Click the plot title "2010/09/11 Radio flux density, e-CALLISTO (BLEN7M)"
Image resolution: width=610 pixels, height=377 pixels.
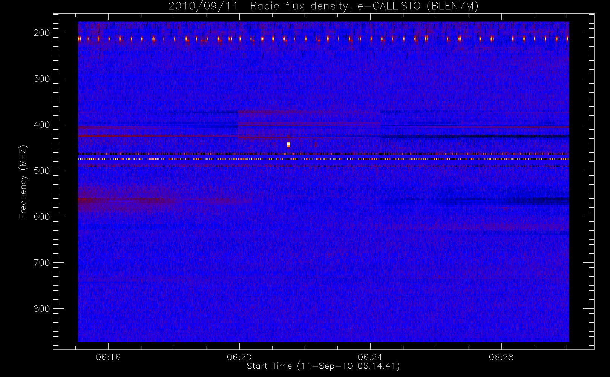click(x=323, y=6)
